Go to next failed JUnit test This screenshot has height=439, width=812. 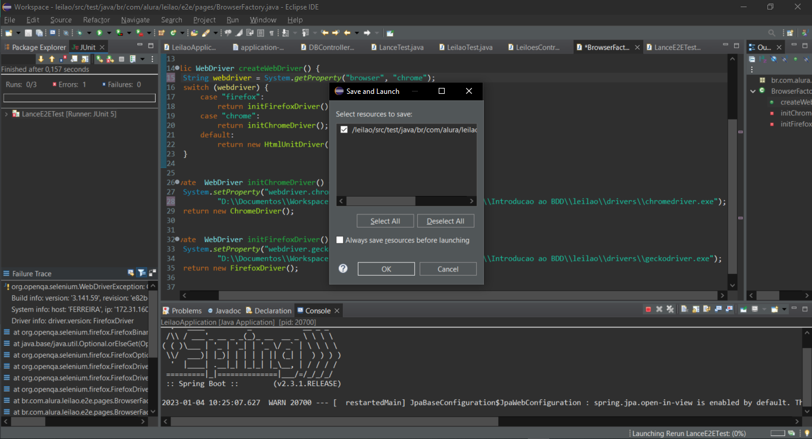(x=41, y=59)
